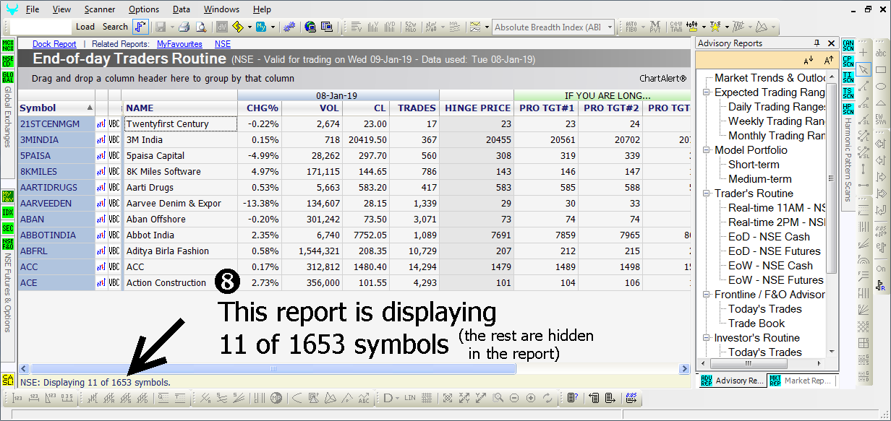Screen dimensions: 891x421
Task: Toggle the highlighted mode button beside Search
Action: point(140,27)
